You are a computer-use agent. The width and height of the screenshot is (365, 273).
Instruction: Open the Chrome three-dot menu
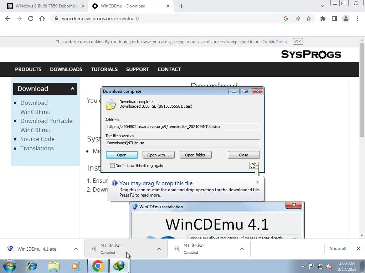pyautogui.click(x=357, y=18)
